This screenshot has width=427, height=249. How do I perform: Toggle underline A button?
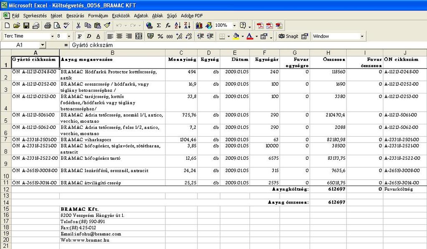tap(99, 36)
